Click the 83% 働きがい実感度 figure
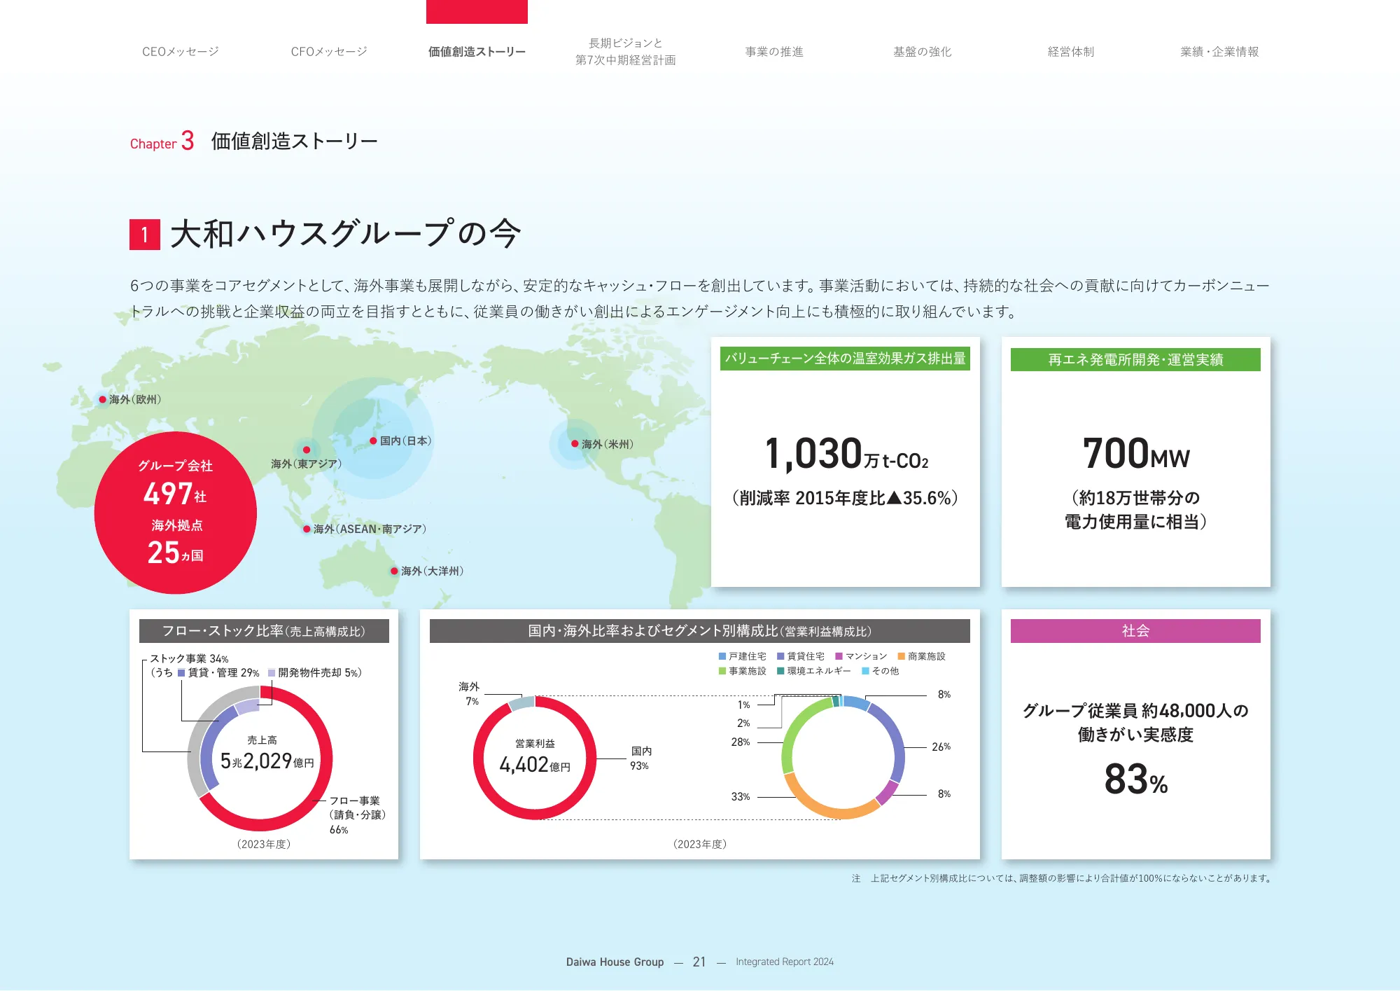 [x=1135, y=779]
